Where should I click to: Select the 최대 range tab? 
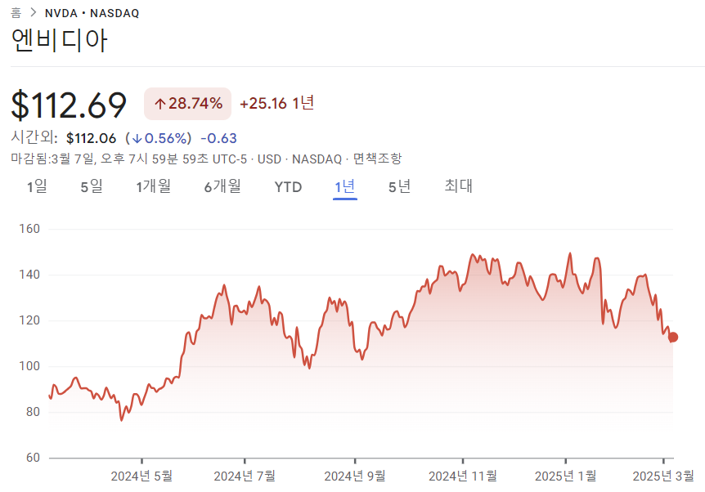click(x=458, y=186)
